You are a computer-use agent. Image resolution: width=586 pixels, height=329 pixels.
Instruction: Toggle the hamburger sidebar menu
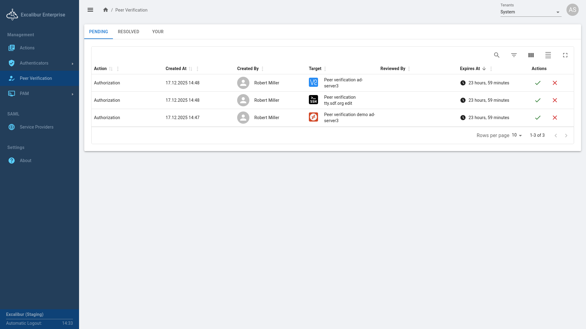pyautogui.click(x=90, y=10)
